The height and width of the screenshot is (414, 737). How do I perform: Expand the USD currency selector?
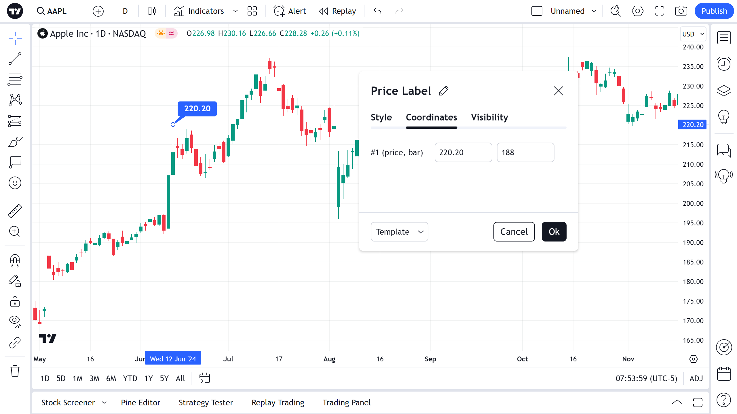point(693,34)
